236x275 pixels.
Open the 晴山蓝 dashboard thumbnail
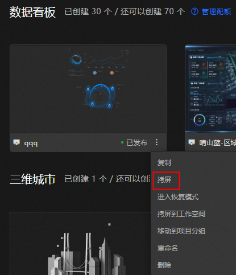click(x=210, y=89)
